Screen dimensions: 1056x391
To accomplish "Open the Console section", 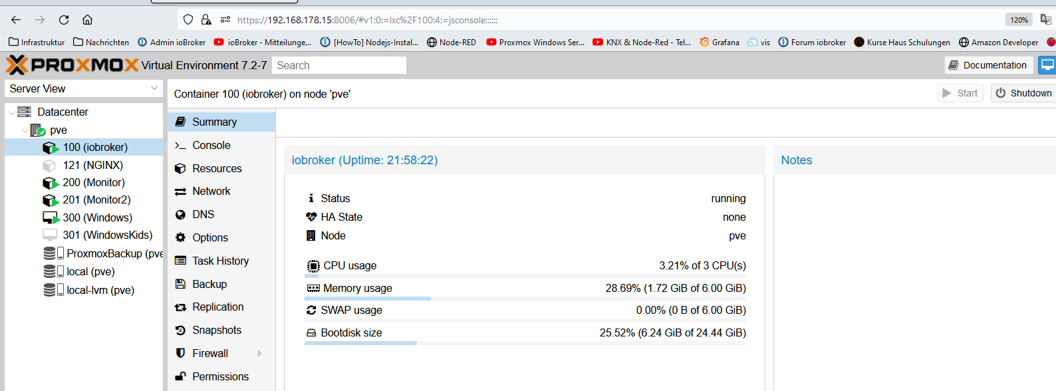I will pyautogui.click(x=221, y=145).
